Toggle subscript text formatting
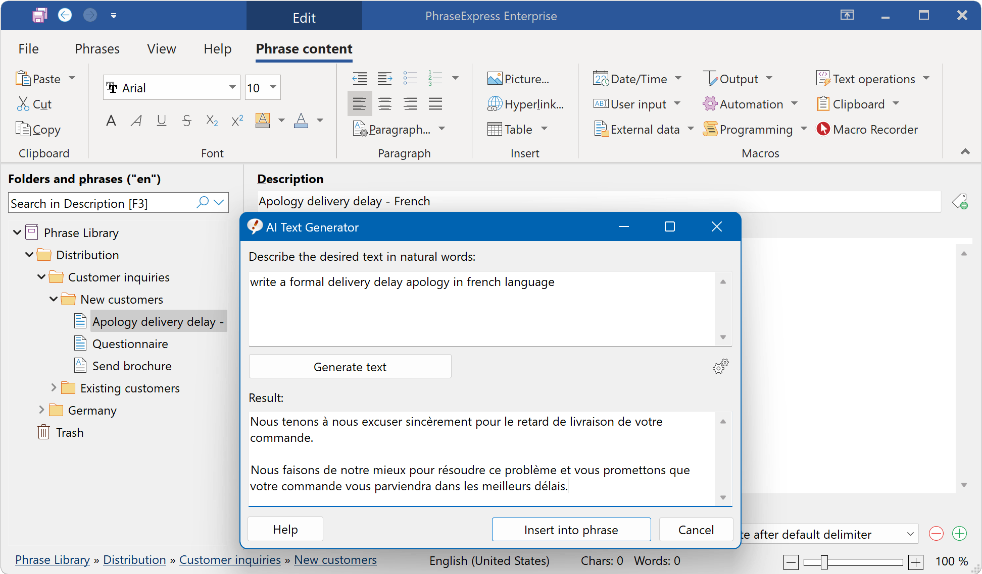This screenshot has width=982, height=574. [x=212, y=120]
